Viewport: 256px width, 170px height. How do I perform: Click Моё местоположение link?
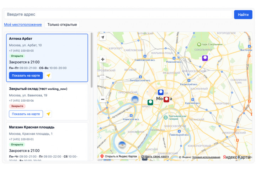click(23, 24)
